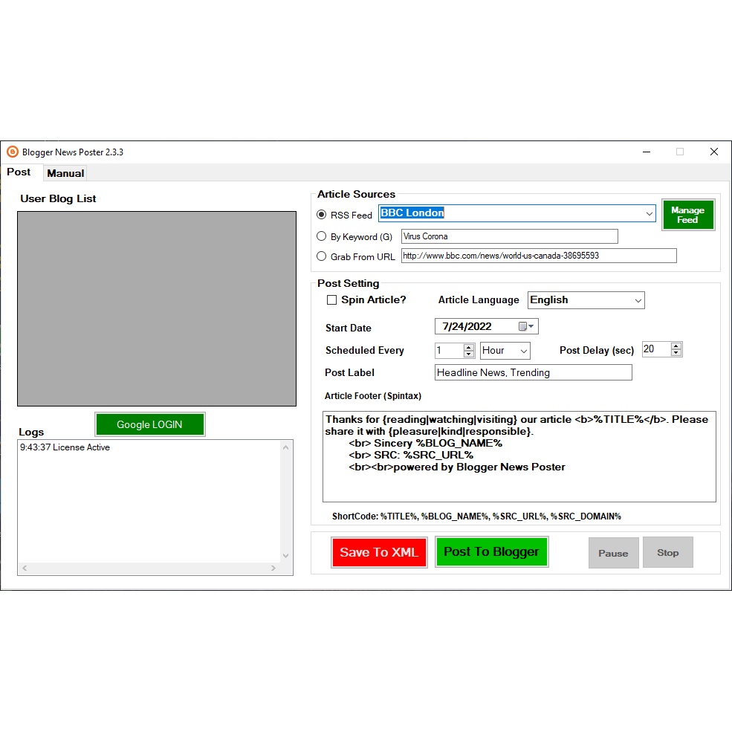Click the Blogger app icon in title bar

pyautogui.click(x=12, y=152)
